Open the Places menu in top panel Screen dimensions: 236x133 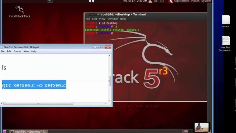[x=195, y=1]
